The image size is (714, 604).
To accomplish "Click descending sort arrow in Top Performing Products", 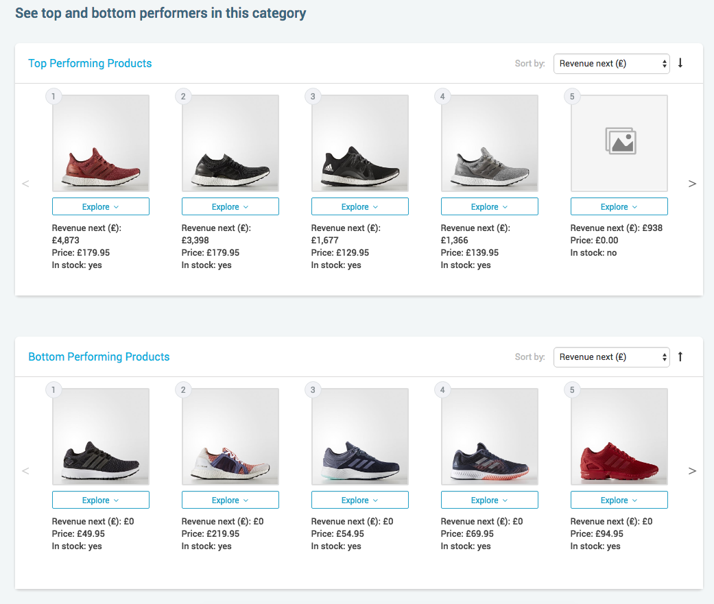I will click(680, 63).
